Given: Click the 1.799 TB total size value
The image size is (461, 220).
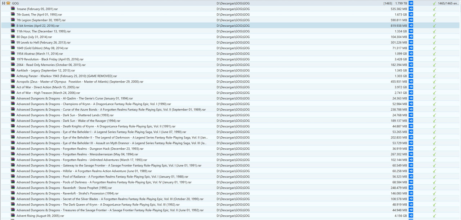Looking at the screenshot, I should [401, 3].
